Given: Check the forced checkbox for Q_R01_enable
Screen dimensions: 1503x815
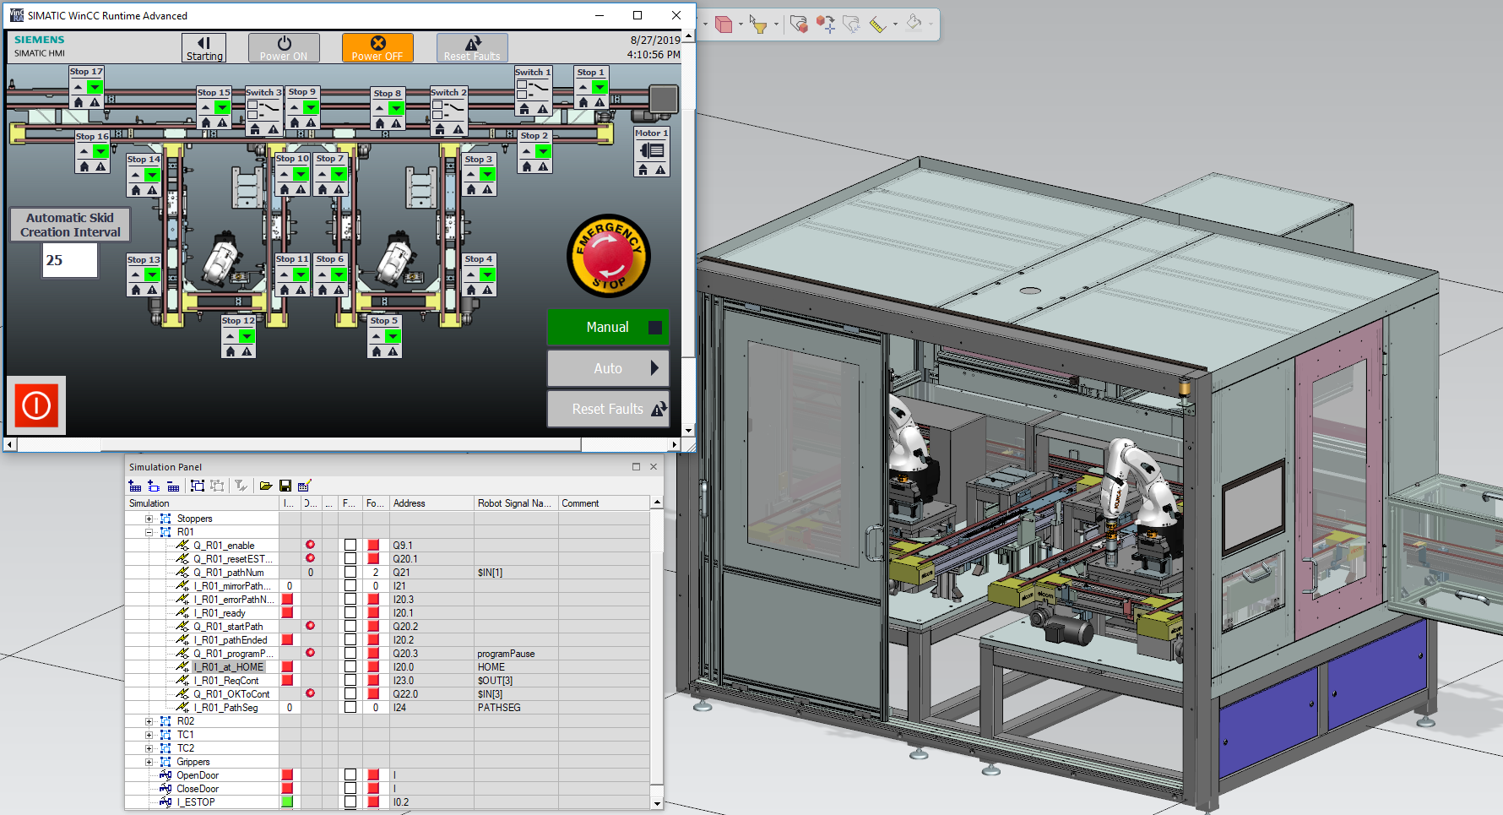Looking at the screenshot, I should coord(350,546).
